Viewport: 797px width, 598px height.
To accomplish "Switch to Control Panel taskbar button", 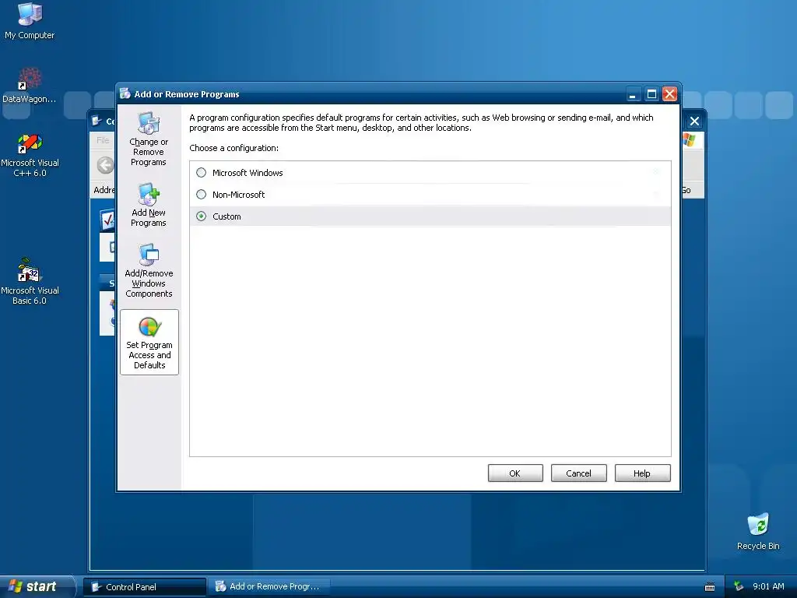I will click(145, 587).
